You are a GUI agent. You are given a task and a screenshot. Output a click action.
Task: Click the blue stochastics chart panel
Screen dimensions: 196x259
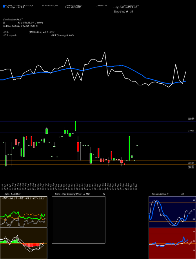point(172,212)
